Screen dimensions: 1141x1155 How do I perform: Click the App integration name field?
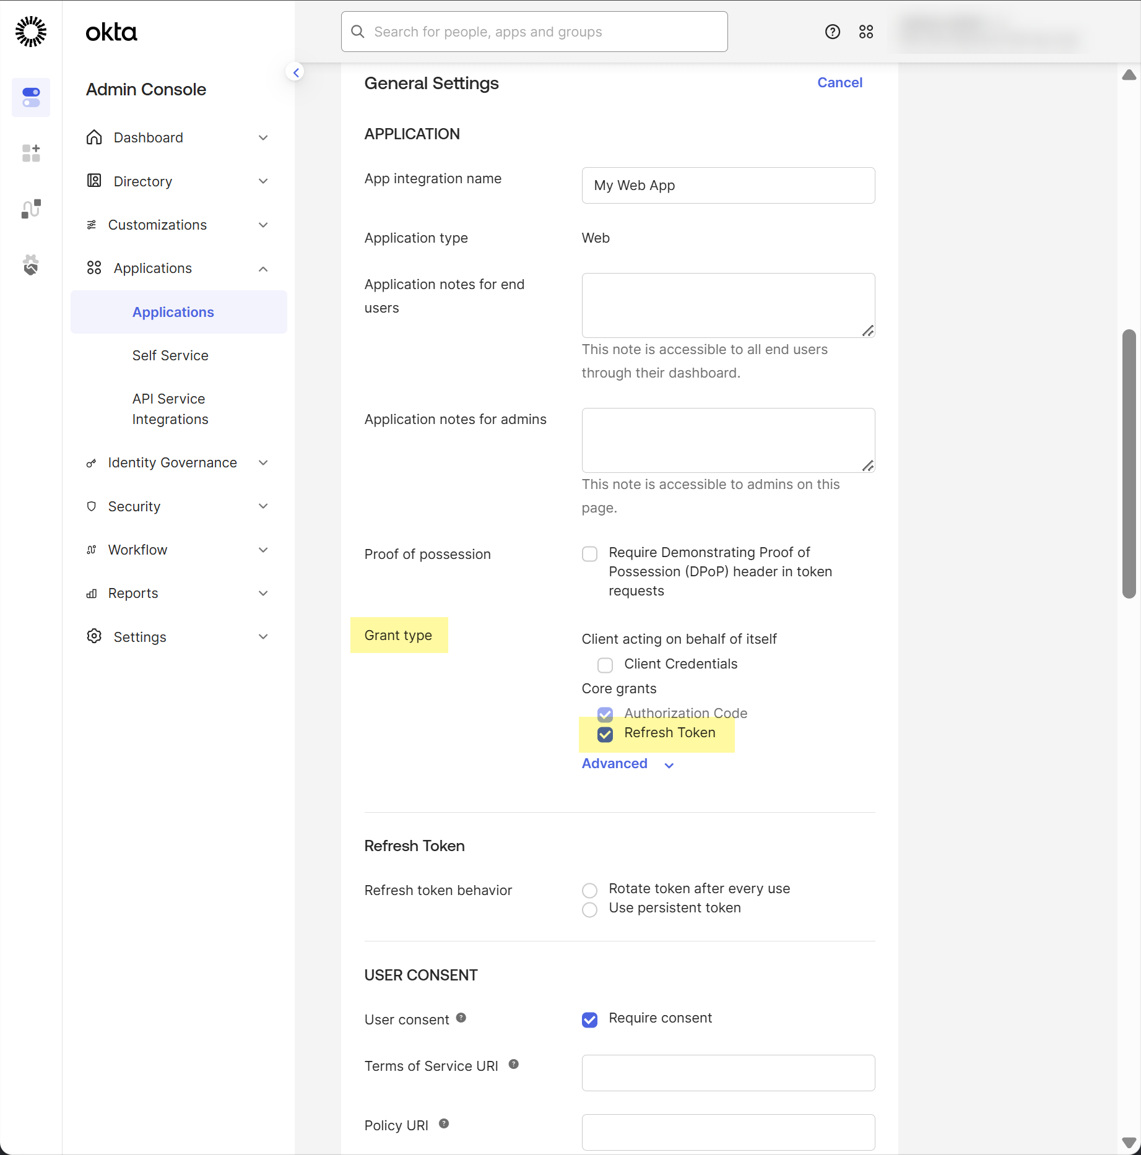coord(728,185)
